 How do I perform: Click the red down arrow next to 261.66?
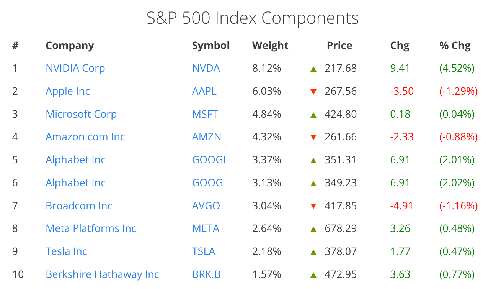coord(313,137)
